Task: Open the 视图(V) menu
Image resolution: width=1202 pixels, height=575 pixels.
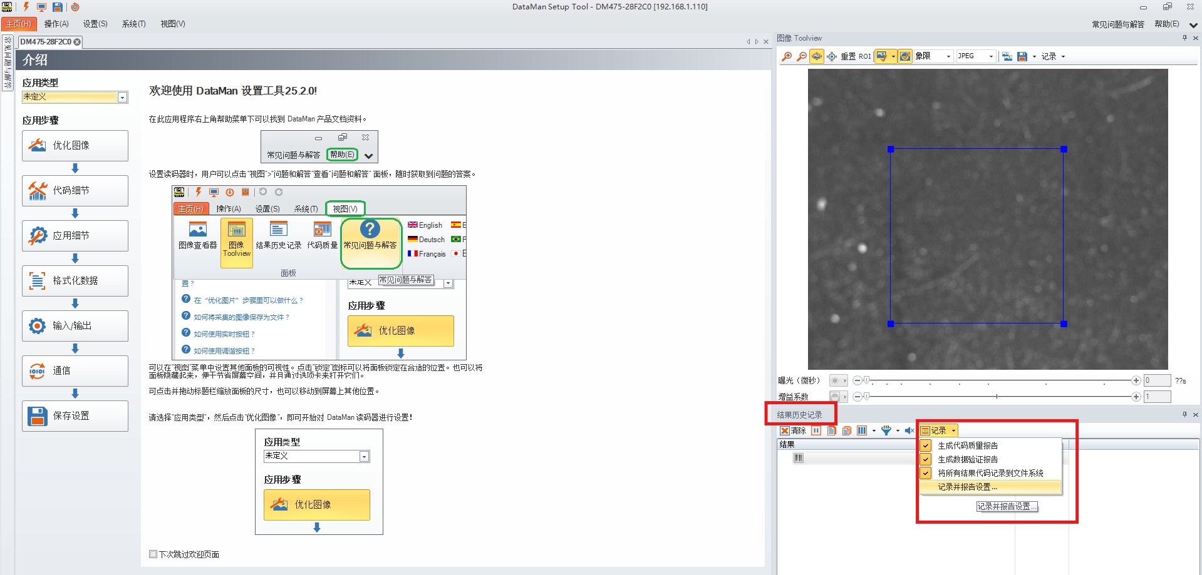Action: click(172, 24)
